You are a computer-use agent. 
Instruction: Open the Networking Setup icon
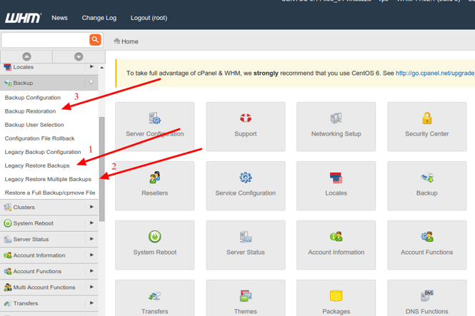[x=336, y=118]
